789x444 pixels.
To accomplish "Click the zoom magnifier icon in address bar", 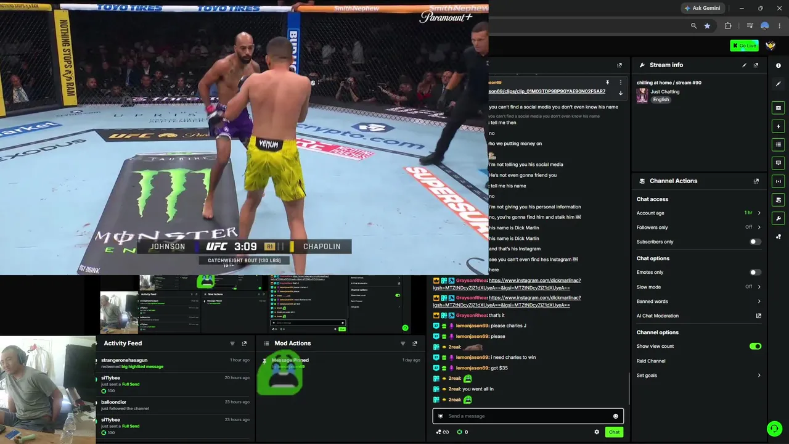I will tap(693, 26).
